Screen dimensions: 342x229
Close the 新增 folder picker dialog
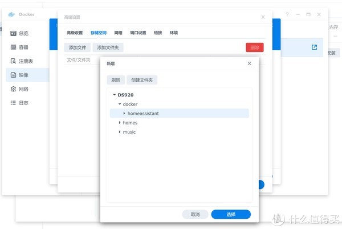click(250, 63)
